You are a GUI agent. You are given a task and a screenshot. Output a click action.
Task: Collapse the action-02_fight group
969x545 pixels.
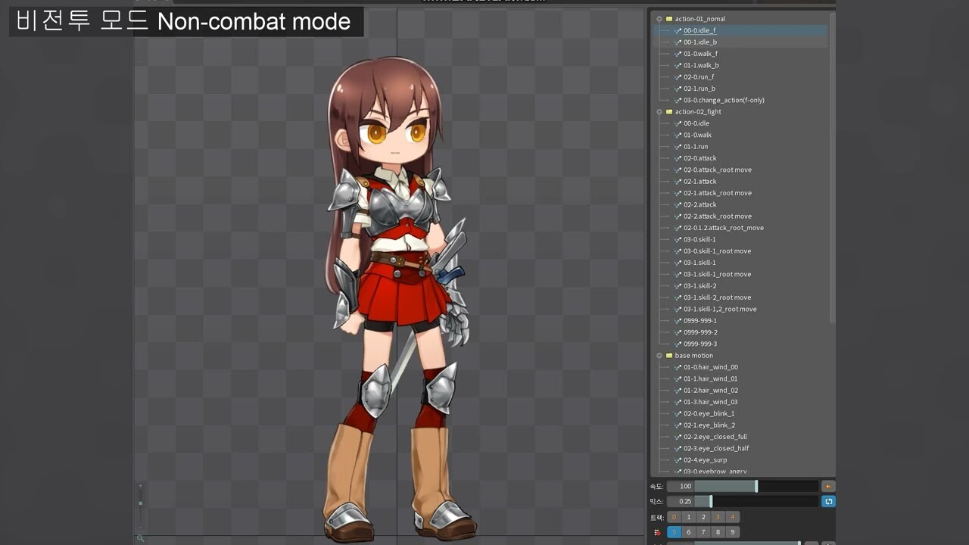[x=659, y=111]
